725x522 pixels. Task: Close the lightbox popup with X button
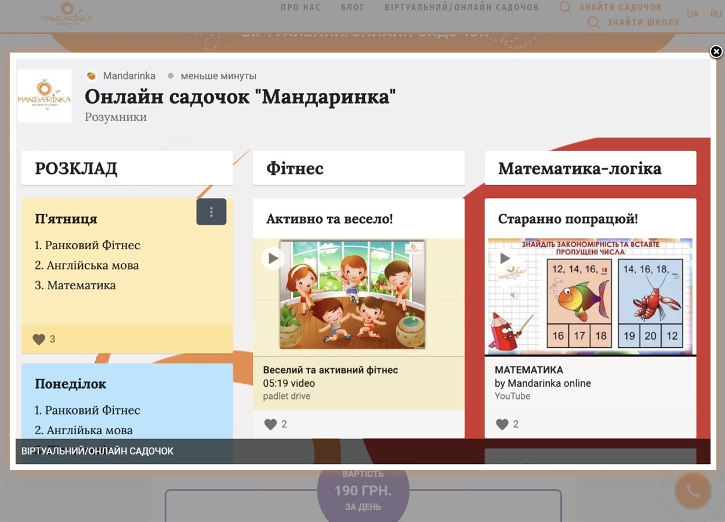click(x=716, y=52)
